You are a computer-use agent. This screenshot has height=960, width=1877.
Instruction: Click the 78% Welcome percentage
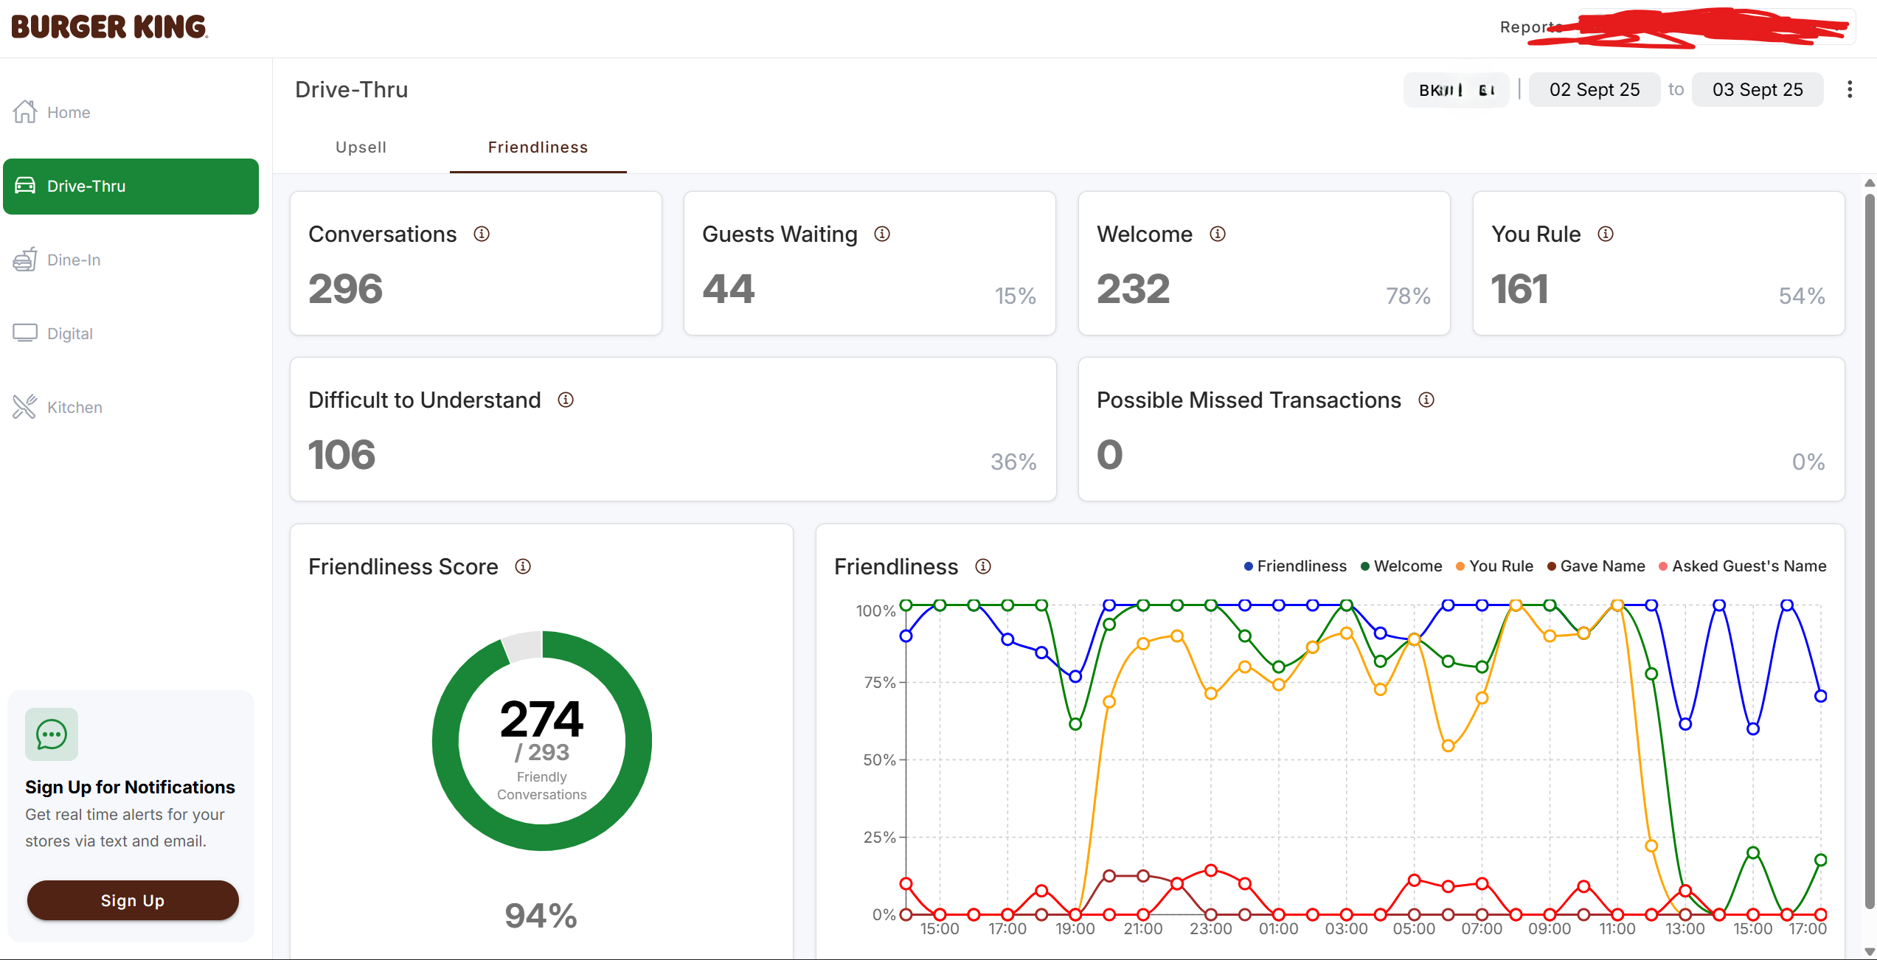(x=1408, y=296)
